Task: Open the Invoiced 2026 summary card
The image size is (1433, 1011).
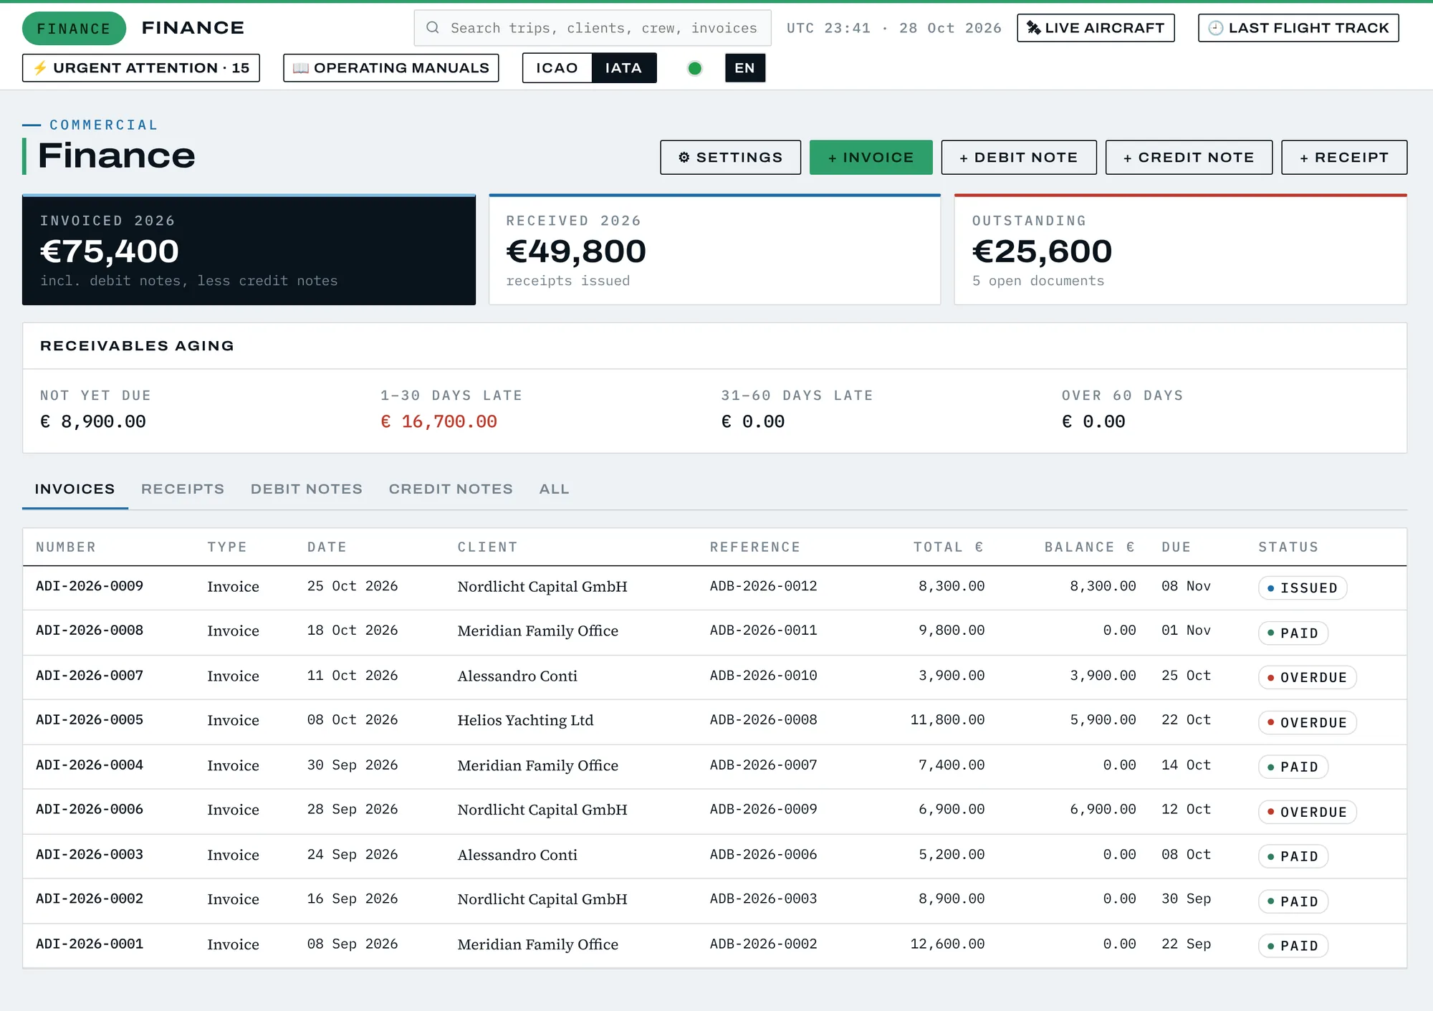Action: point(249,250)
